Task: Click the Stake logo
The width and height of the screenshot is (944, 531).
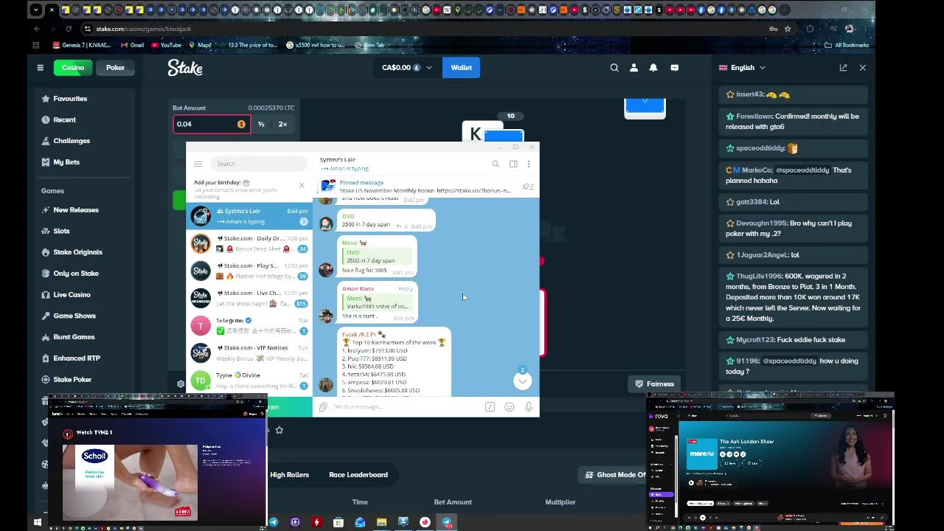Action: pos(185,68)
